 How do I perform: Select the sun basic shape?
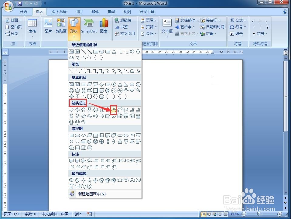[71, 96]
